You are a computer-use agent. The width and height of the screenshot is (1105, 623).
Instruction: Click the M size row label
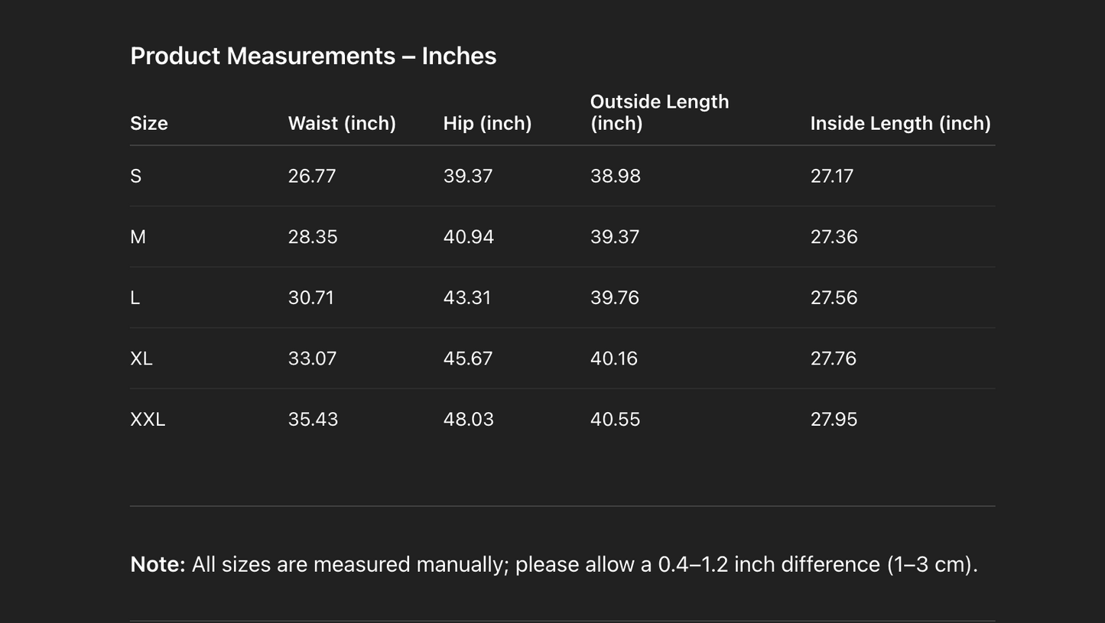click(138, 237)
